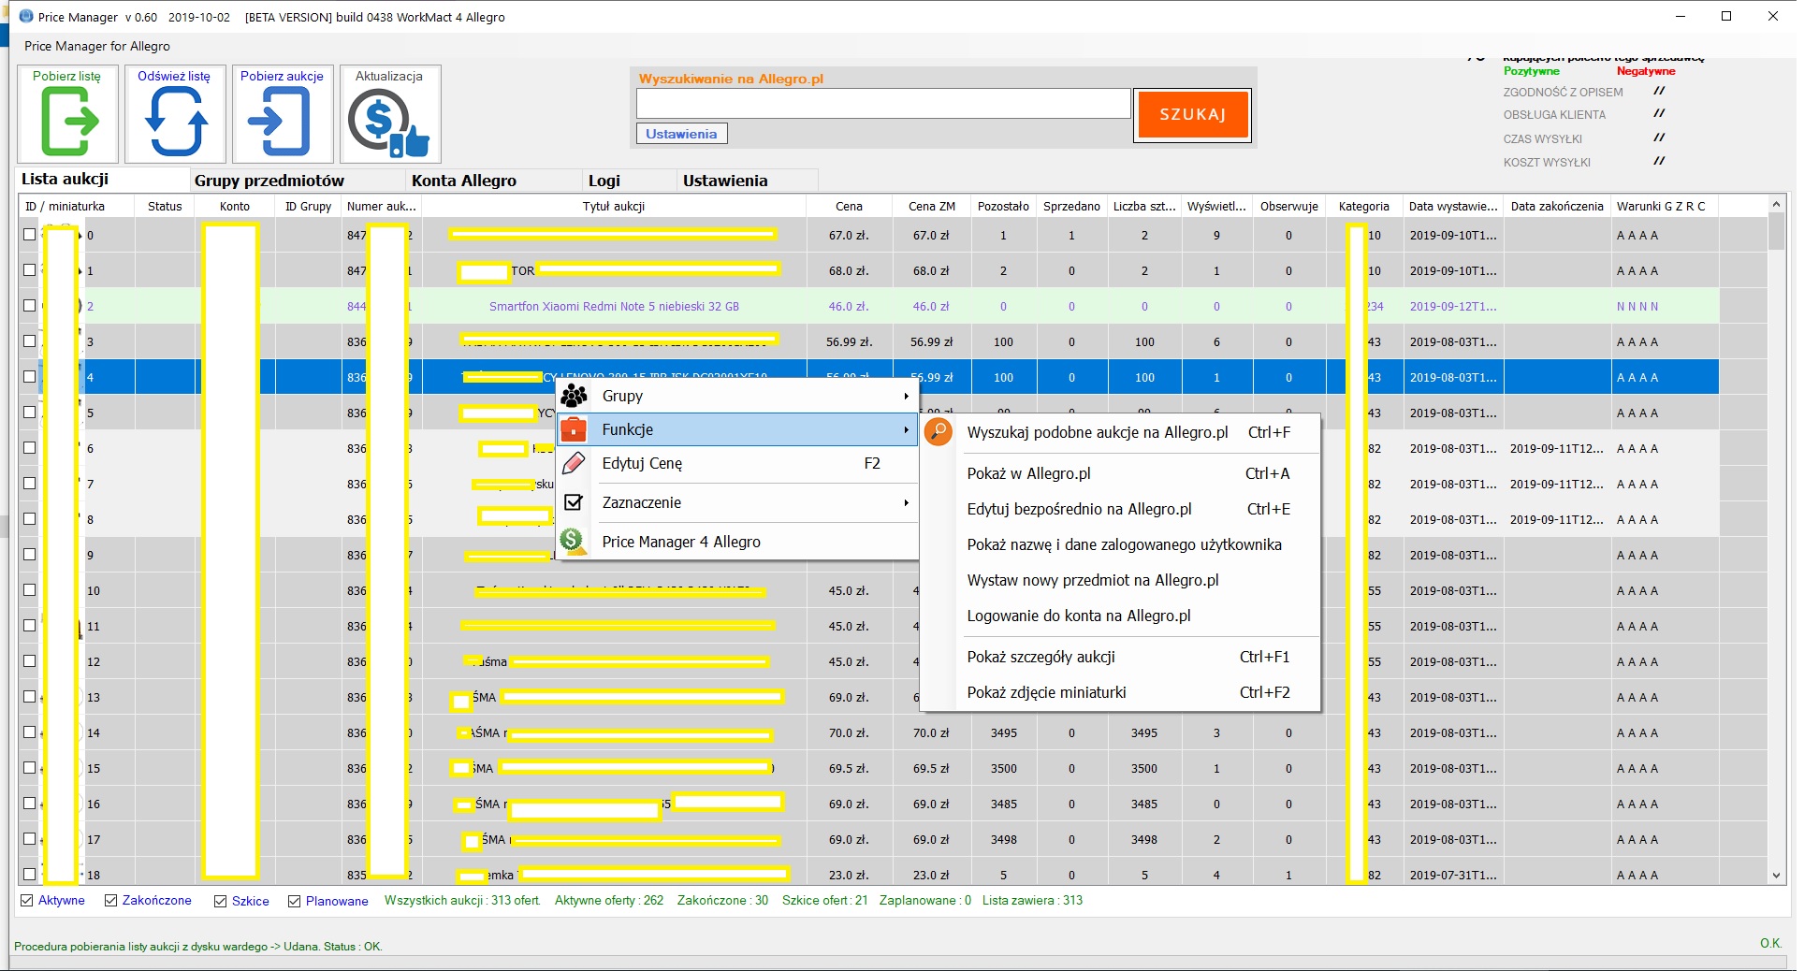Click the Sprzedano column header
The height and width of the screenshot is (971, 1819).
click(x=1071, y=206)
